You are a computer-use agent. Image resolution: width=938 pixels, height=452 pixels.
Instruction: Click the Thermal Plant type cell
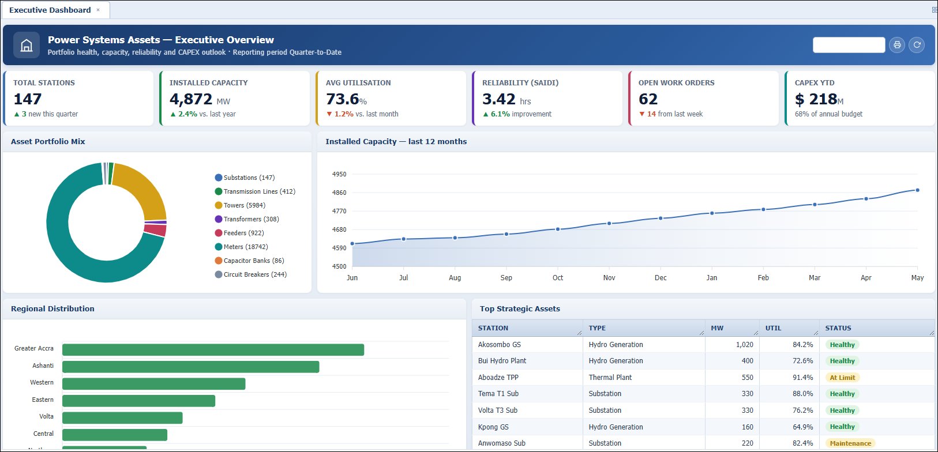(x=644, y=378)
